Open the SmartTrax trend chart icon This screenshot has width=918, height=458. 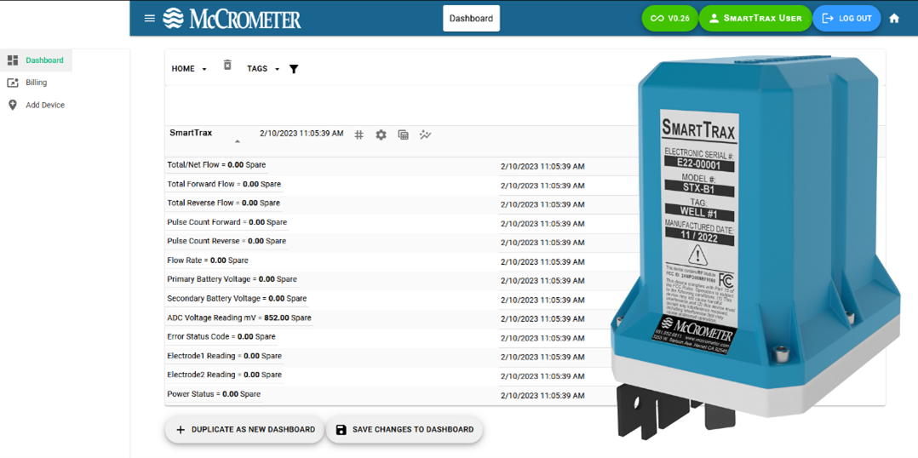(425, 135)
